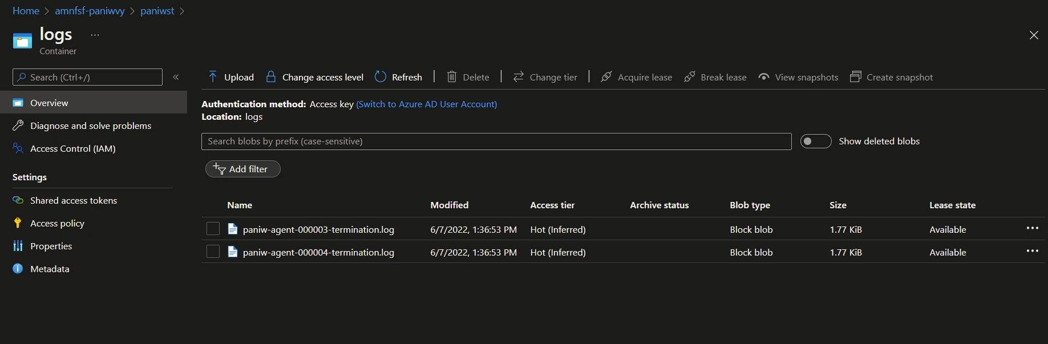Click the Refresh button label
Image resolution: width=1048 pixels, height=344 pixels.
(407, 77)
